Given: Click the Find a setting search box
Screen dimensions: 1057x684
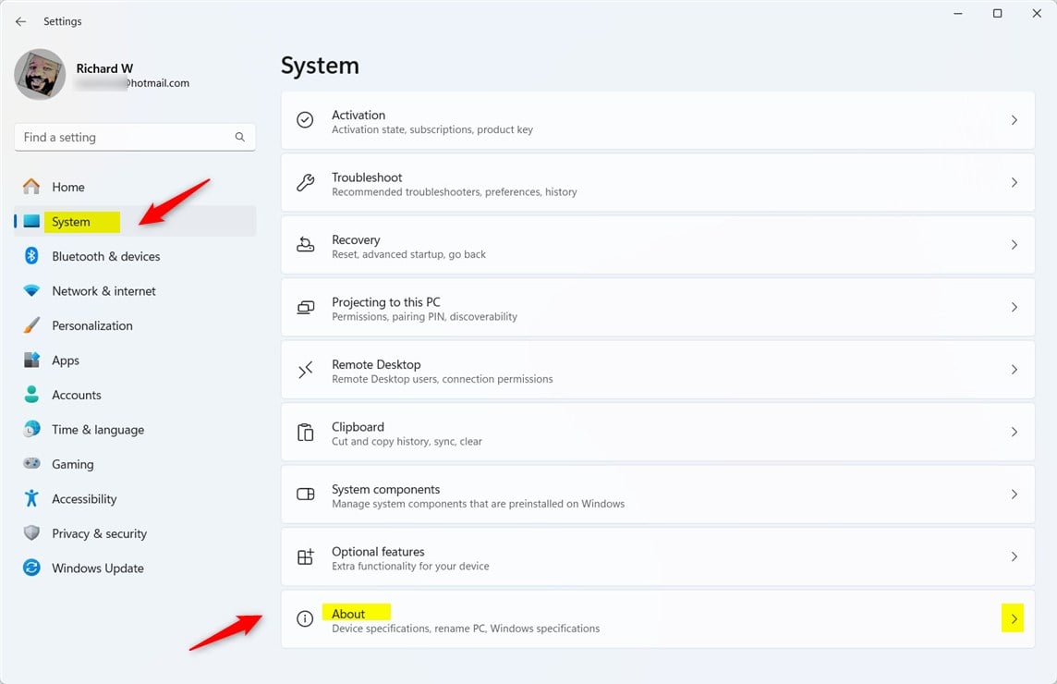Looking at the screenshot, I should click(x=135, y=138).
